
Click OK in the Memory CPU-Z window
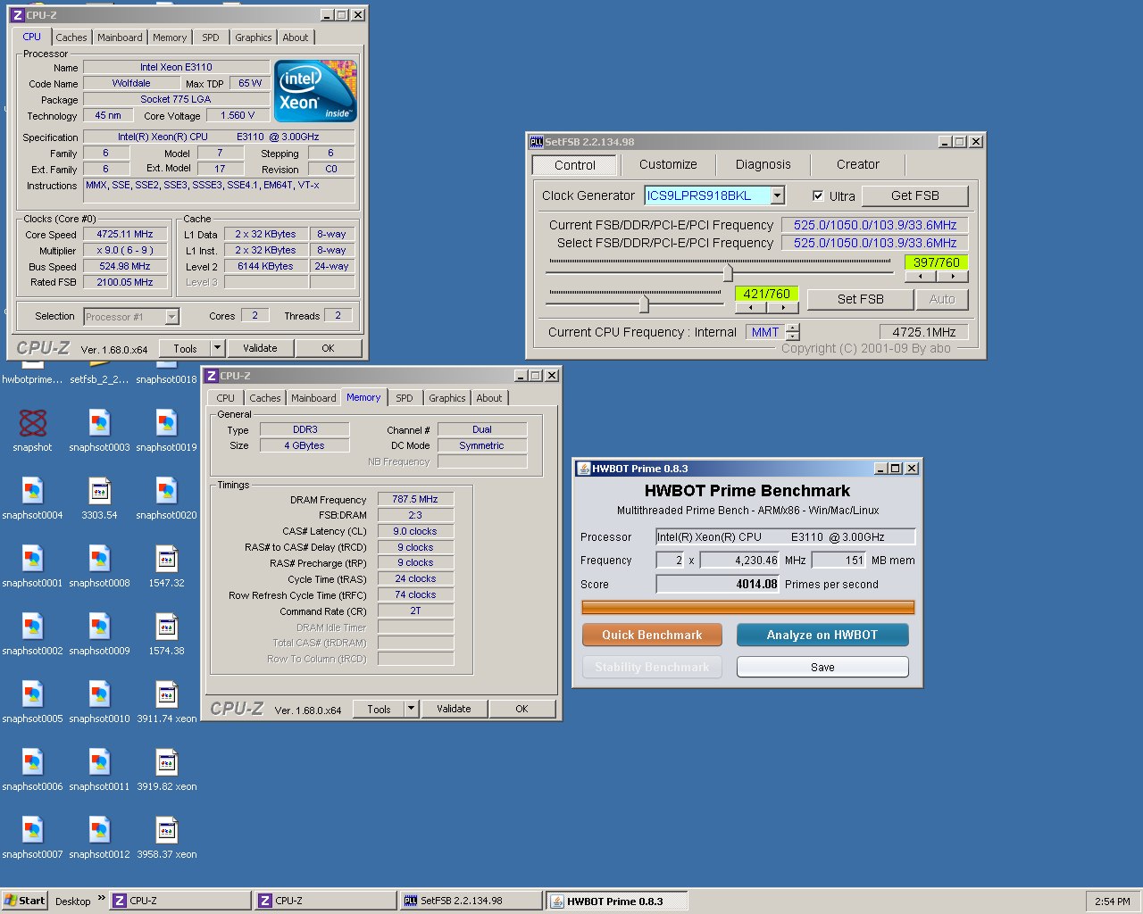click(521, 709)
